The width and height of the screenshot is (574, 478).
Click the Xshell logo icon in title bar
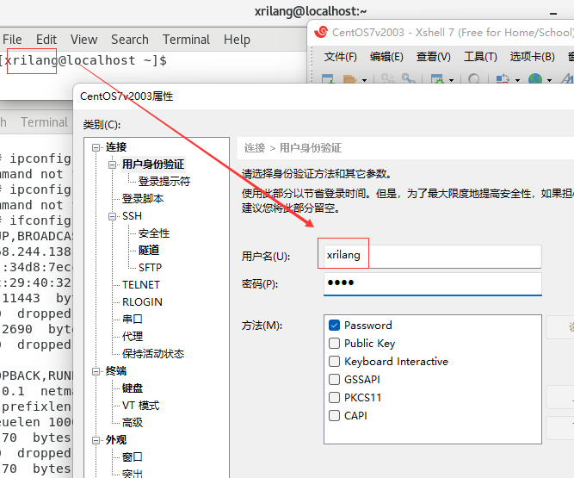point(321,32)
